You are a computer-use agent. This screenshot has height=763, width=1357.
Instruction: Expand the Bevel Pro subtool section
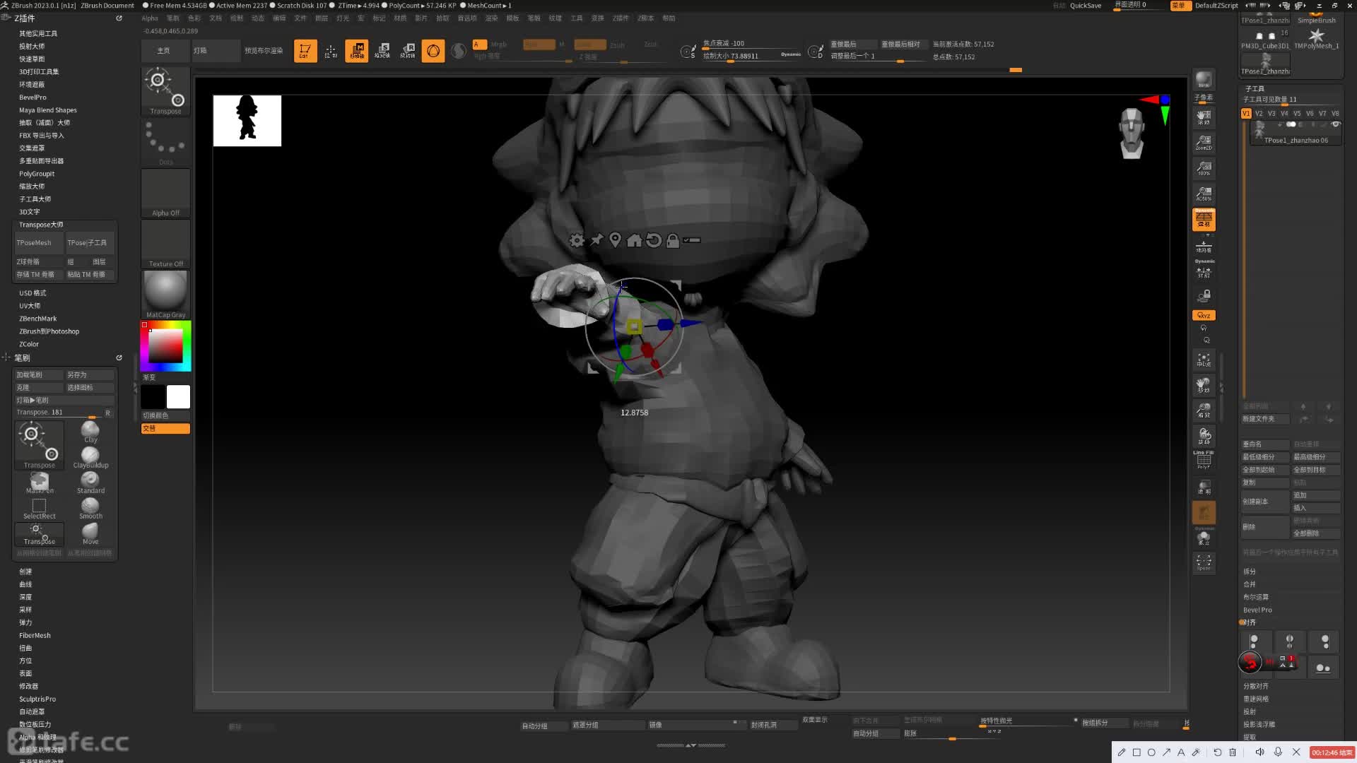(1257, 610)
